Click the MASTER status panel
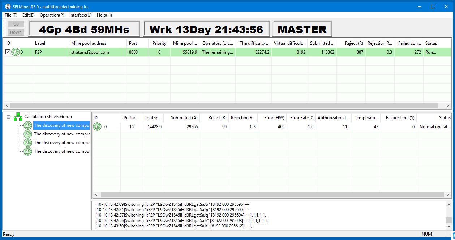The width and height of the screenshot is (455, 240). point(302,29)
